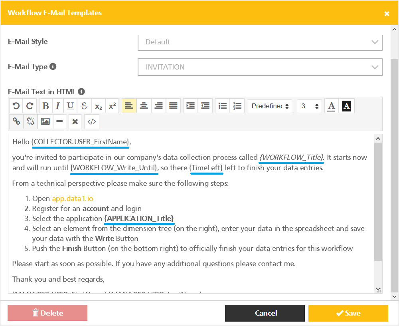Screen dimensions: 399x326
Task: Insert an image with the picture icon
Action: 45,121
